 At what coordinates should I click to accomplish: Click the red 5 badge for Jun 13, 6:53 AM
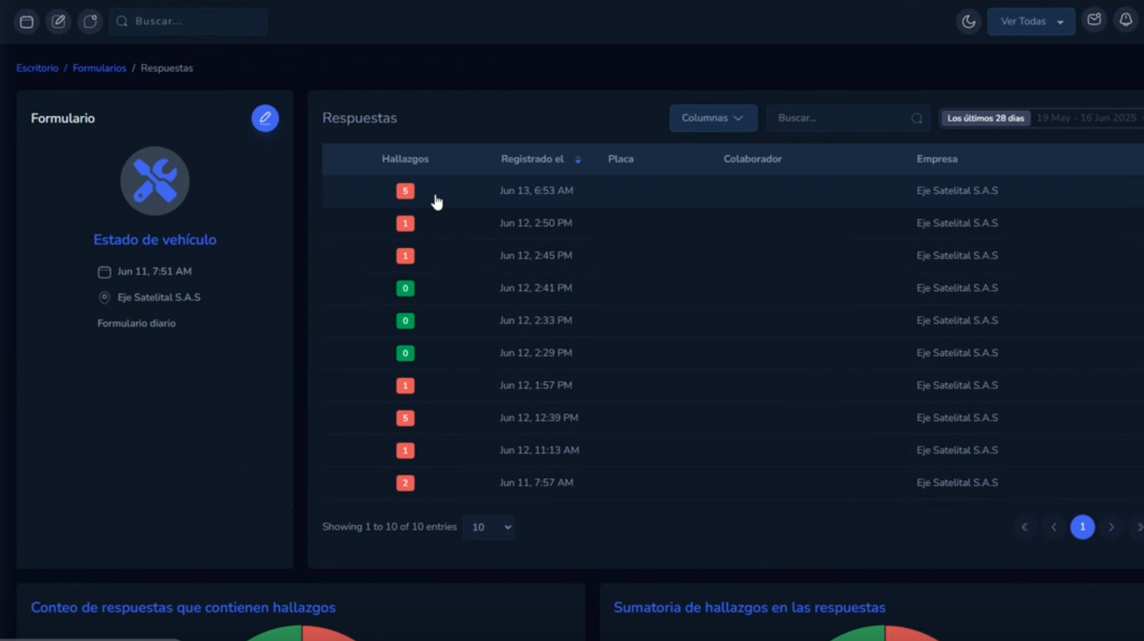[405, 191]
